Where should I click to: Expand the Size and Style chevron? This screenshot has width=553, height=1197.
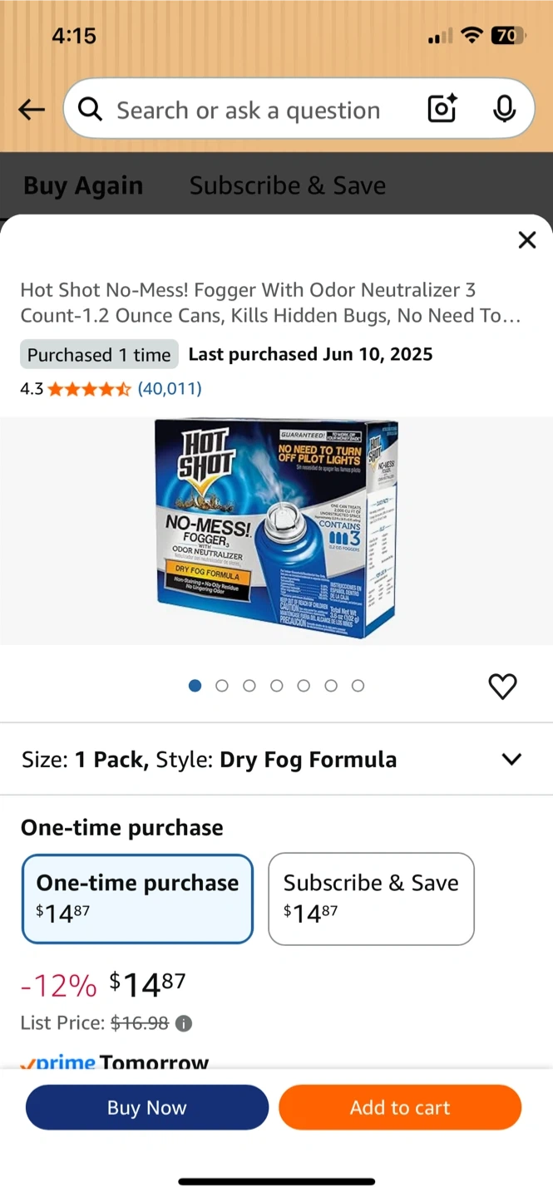(511, 759)
